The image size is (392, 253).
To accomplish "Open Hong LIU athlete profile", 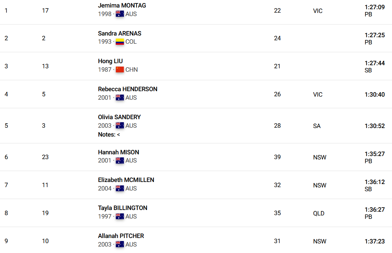I will coord(110,61).
